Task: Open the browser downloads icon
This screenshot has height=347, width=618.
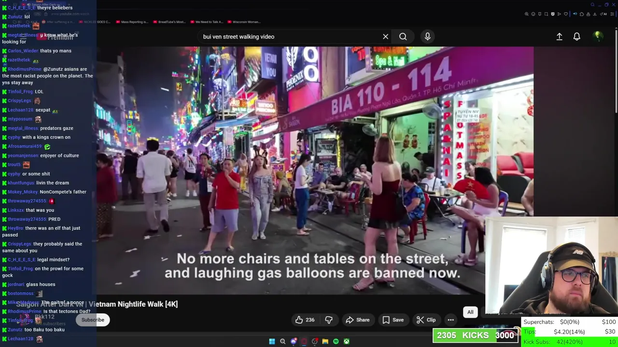Action: click(x=595, y=14)
